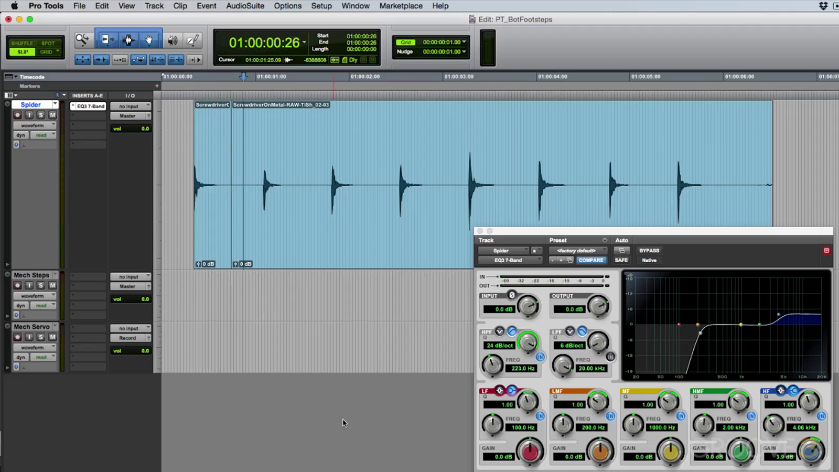Screen dimensions: 839x472
Task: Click preset settings copy icon beside COMPARE
Action: [569, 260]
